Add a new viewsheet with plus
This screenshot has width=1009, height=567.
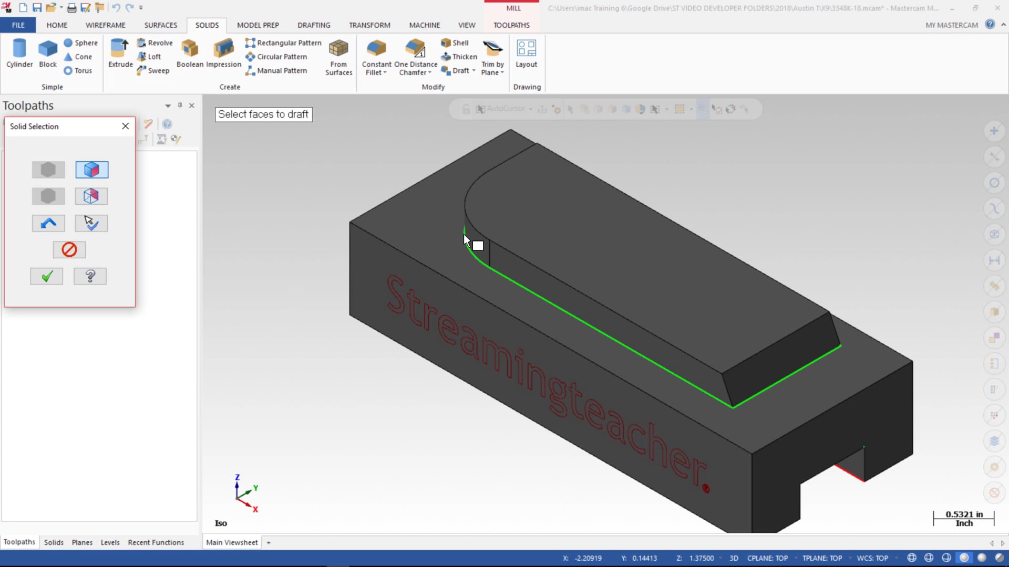point(269,542)
